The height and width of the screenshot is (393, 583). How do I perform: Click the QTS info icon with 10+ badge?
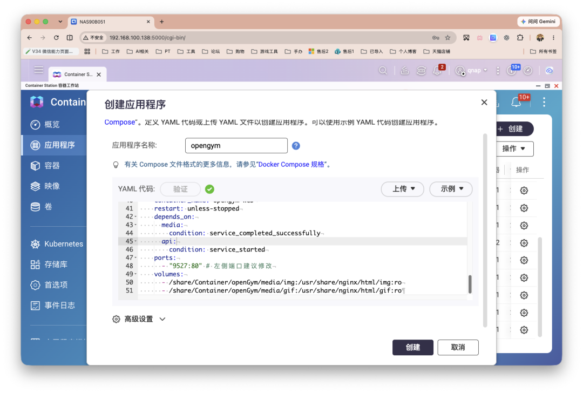pos(512,70)
